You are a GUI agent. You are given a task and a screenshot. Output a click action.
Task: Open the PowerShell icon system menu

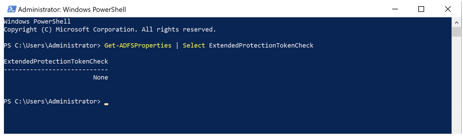pos(12,9)
